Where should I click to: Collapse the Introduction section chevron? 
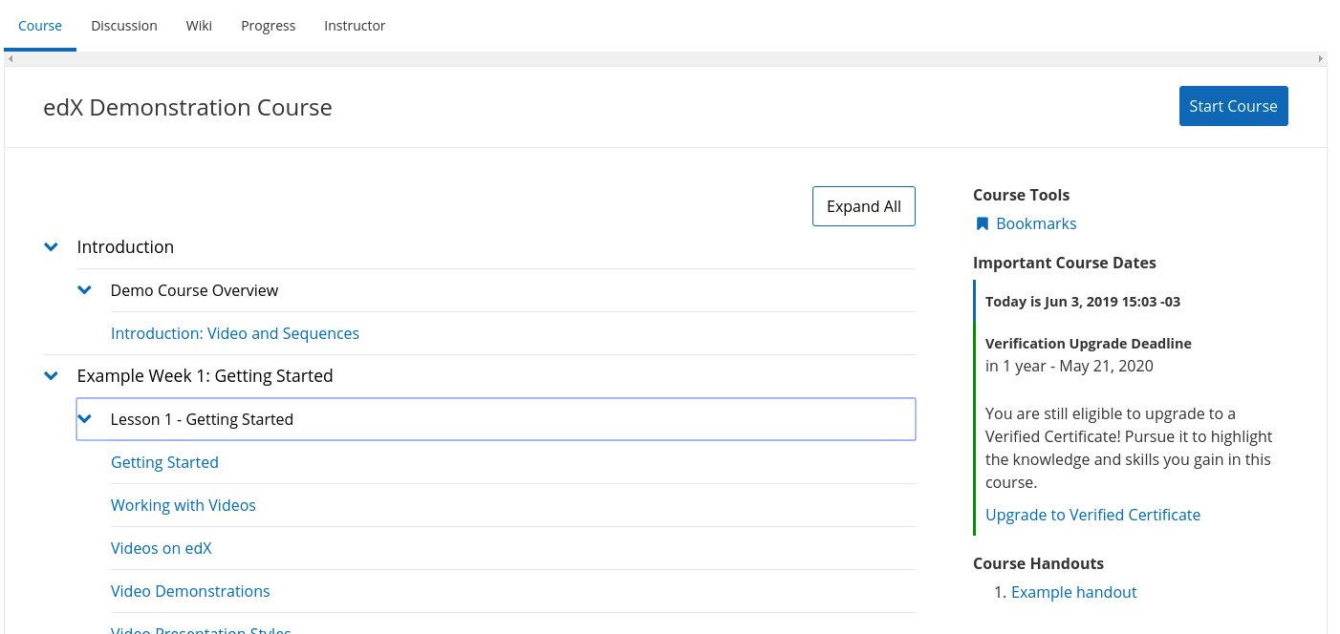pos(52,247)
